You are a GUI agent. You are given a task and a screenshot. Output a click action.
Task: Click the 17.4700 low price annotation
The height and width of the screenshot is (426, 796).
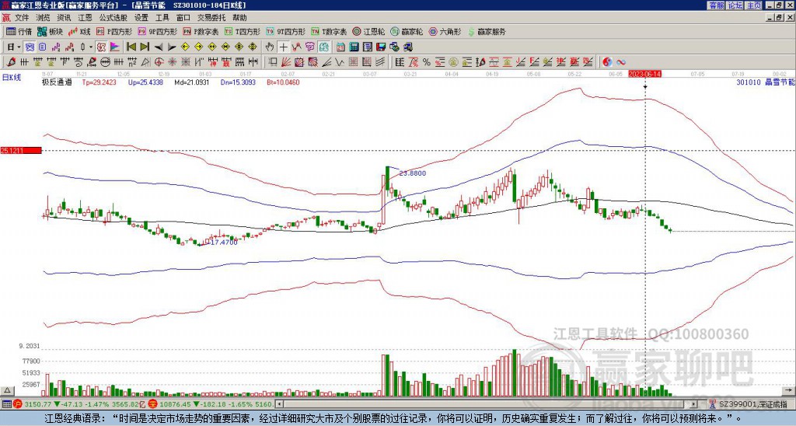pyautogui.click(x=223, y=243)
